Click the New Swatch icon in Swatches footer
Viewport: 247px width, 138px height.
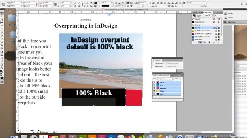click(x=213, y=43)
